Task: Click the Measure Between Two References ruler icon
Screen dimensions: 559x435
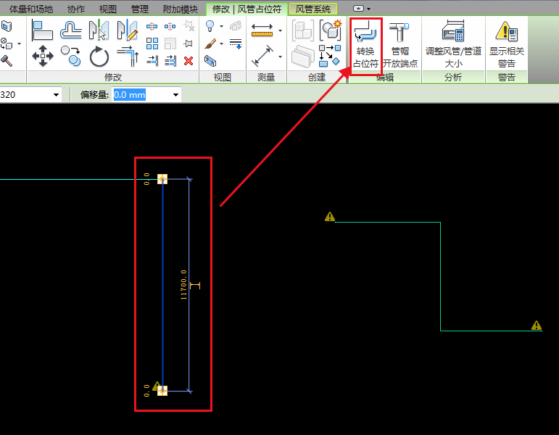Action: [x=262, y=30]
